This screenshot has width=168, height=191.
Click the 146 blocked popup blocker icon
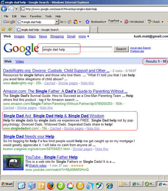[x=126, y=22]
